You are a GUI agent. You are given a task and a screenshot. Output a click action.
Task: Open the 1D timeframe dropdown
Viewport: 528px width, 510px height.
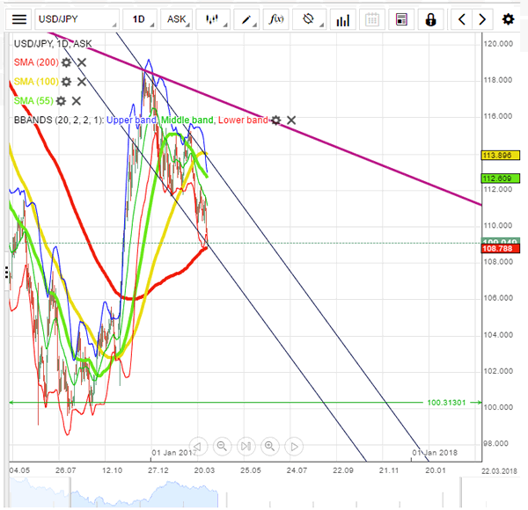click(x=139, y=19)
